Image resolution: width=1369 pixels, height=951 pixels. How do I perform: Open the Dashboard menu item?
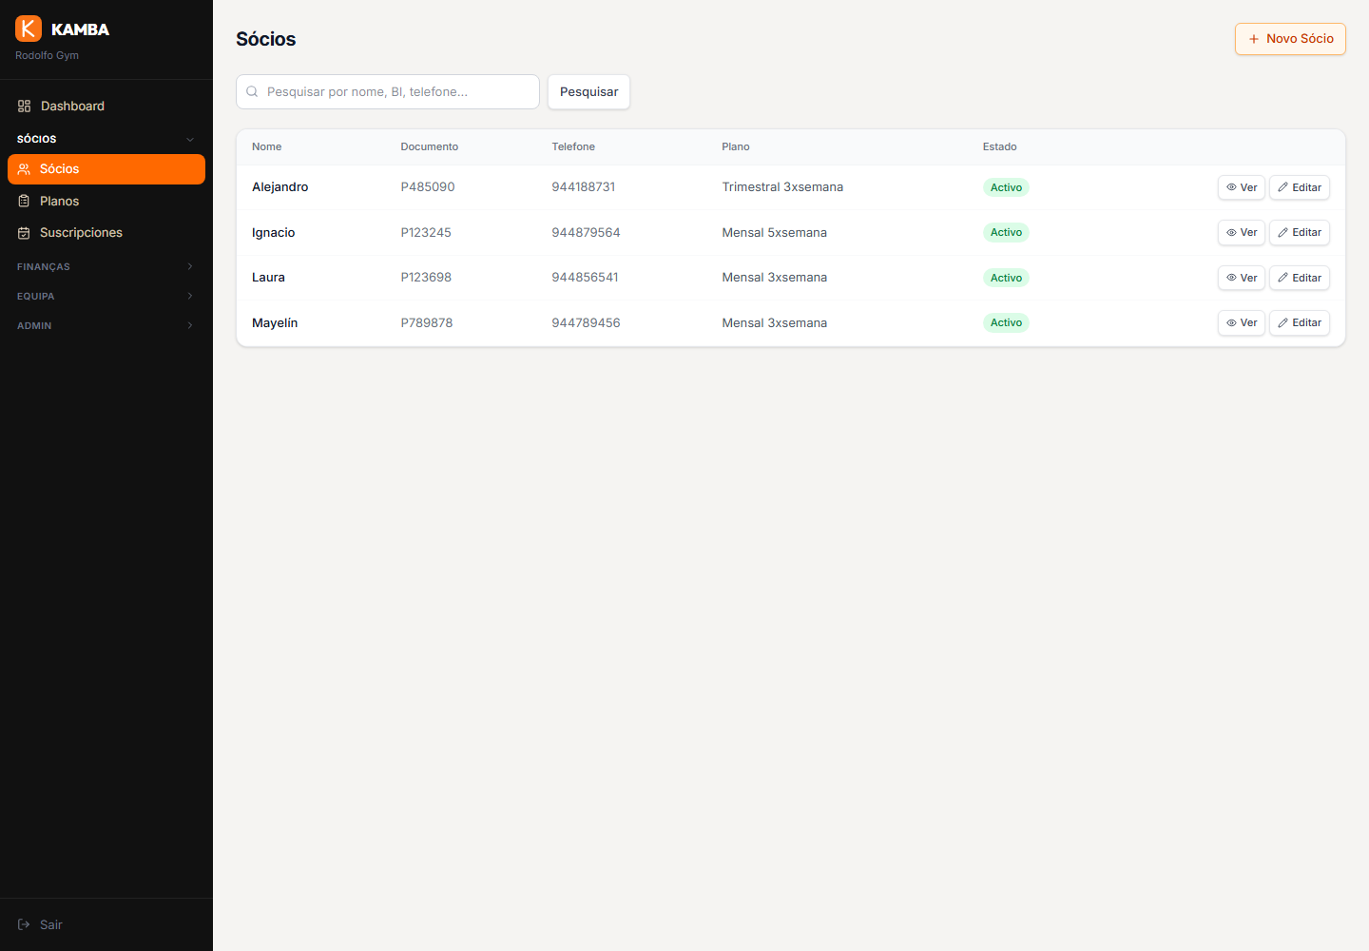tap(106, 107)
